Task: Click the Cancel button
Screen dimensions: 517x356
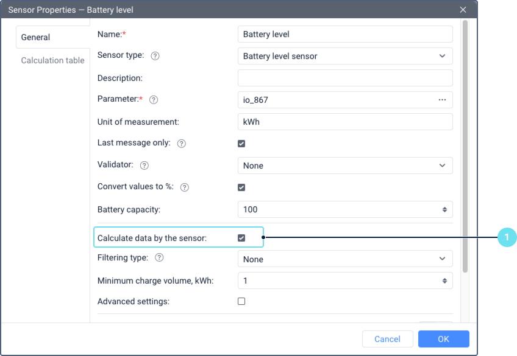Action: (x=387, y=339)
